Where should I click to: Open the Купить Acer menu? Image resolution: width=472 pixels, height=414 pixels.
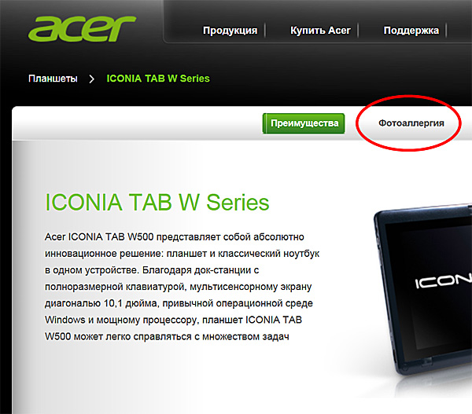[x=320, y=31]
